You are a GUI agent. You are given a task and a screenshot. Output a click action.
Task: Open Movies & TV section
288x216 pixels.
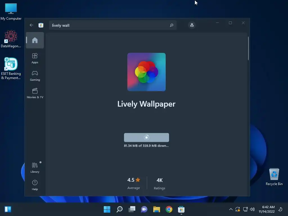[x=35, y=93]
